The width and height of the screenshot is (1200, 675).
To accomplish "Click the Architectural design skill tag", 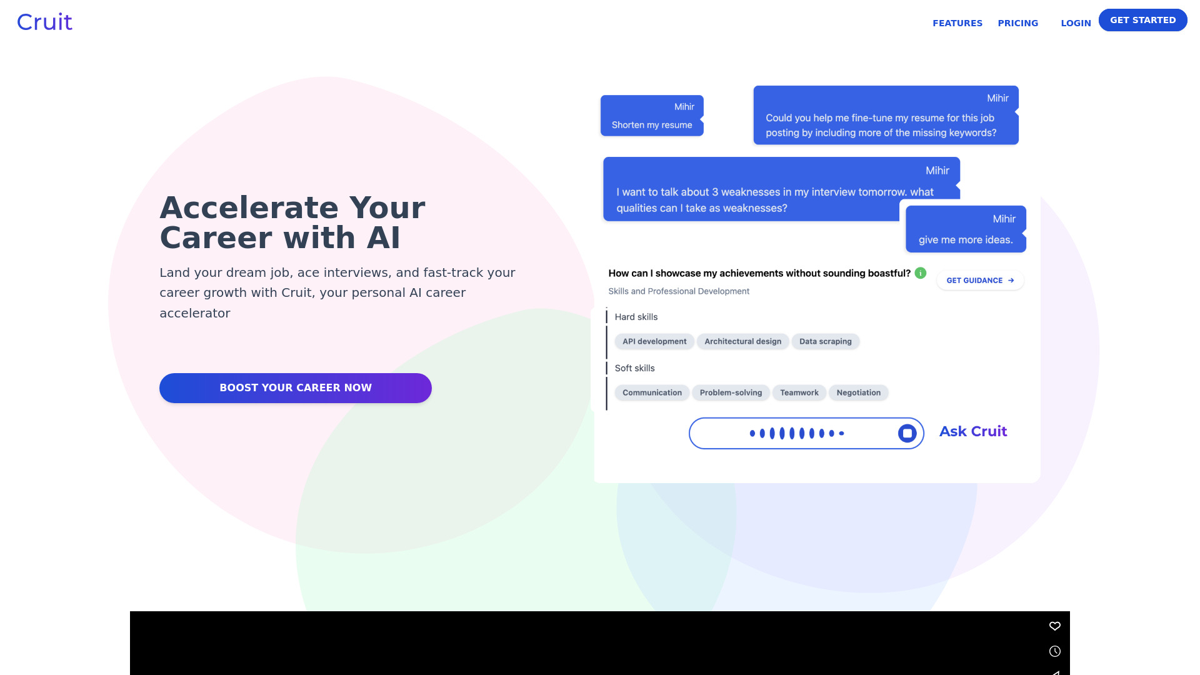I will coord(742,341).
